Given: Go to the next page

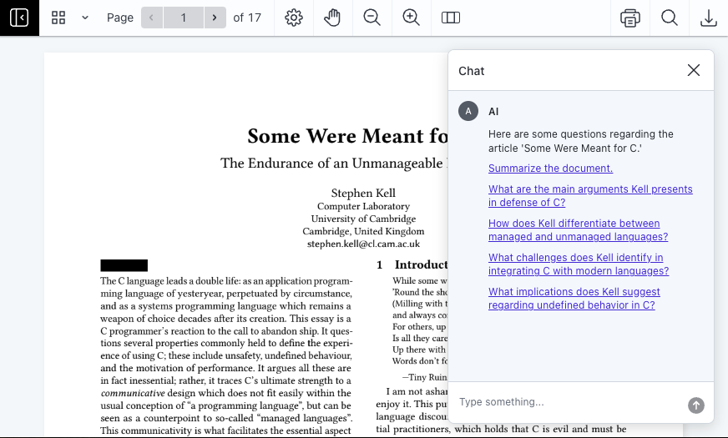Looking at the screenshot, I should [215, 18].
